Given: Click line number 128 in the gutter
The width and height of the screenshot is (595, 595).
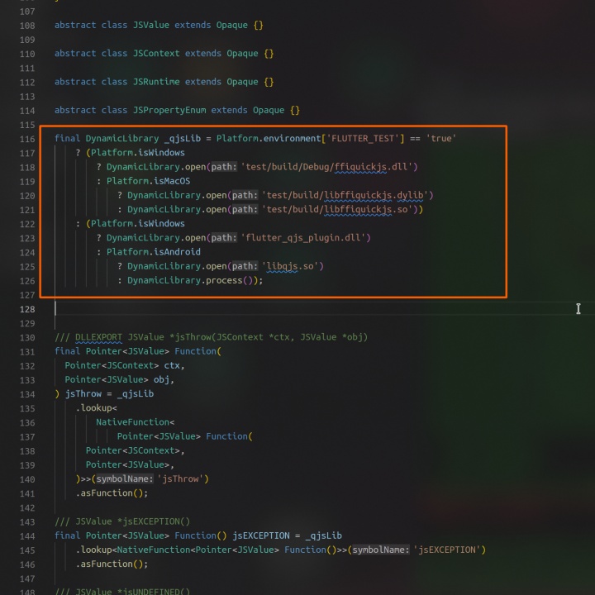Looking at the screenshot, I should (27, 309).
